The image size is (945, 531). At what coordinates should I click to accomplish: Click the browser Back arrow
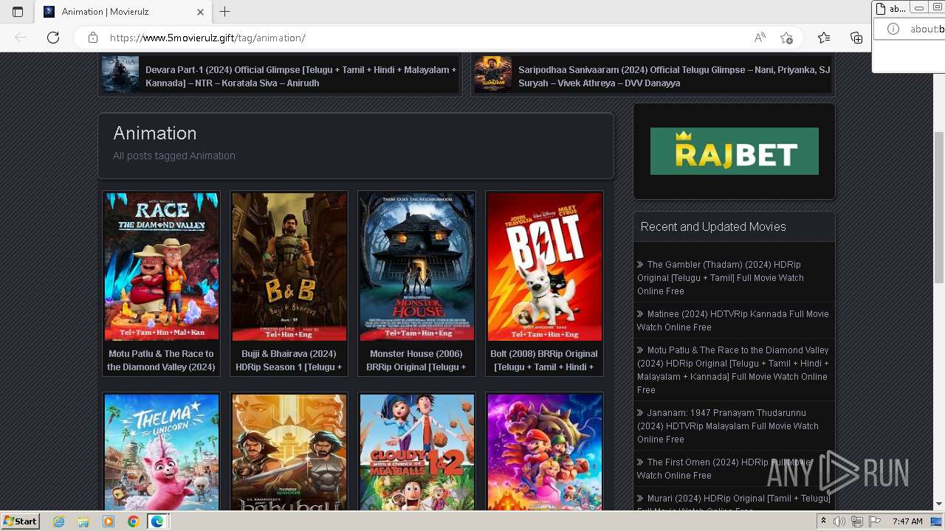click(x=21, y=38)
